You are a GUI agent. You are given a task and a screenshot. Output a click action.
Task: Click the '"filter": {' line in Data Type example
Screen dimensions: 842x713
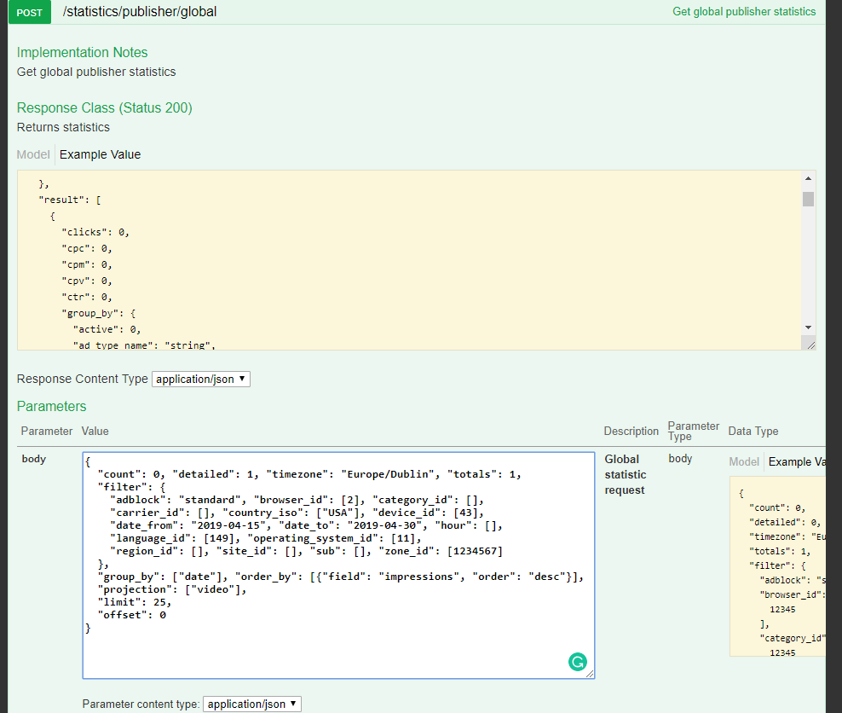[x=777, y=565]
